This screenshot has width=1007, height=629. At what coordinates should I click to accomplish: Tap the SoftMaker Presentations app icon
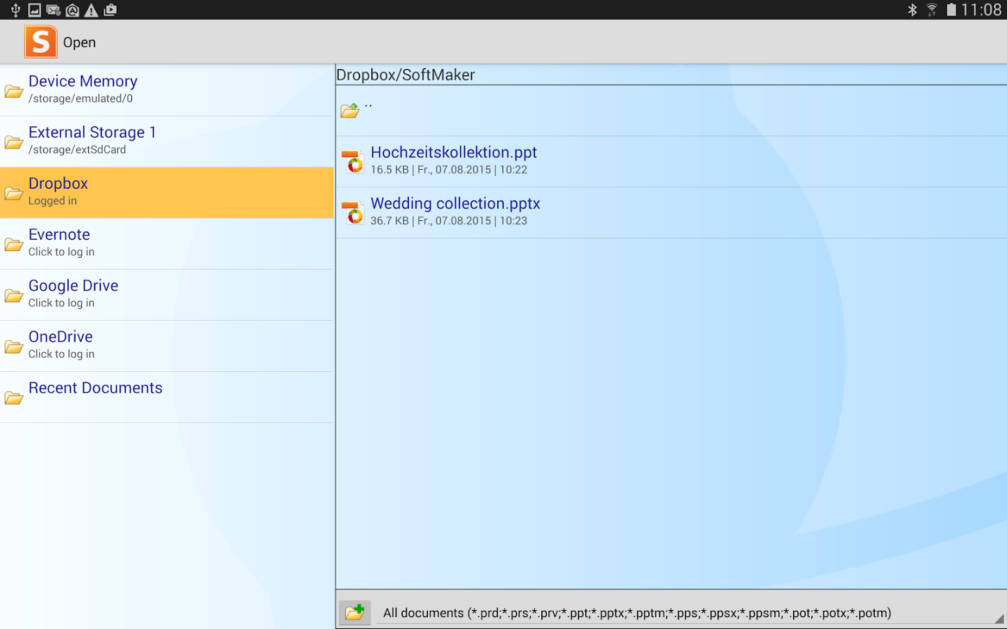[41, 42]
